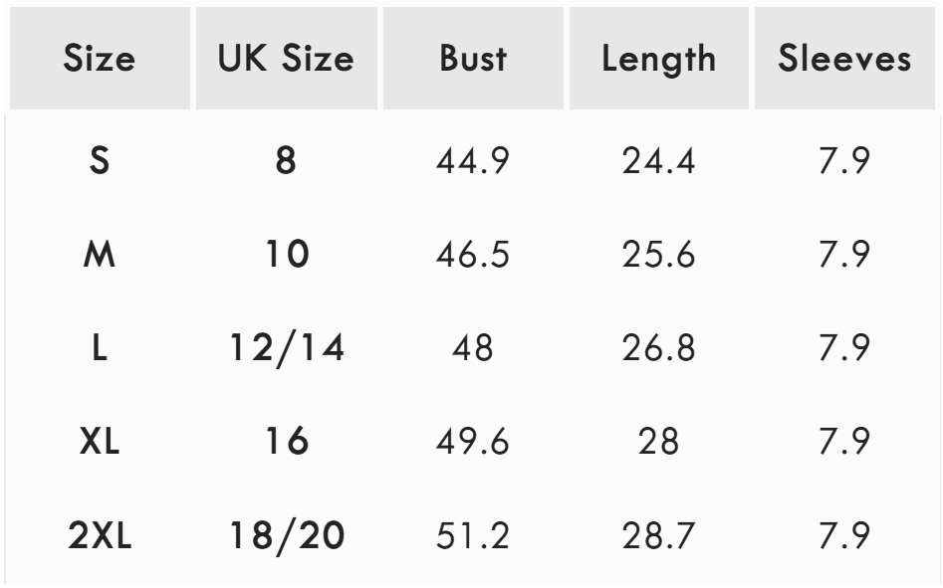
Task: Click length value 24.4
Action: (x=658, y=161)
